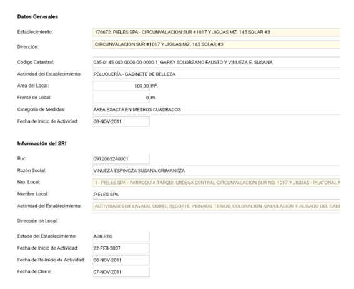354x289 pixels.
Task: Click the Información del SRI heading
Action: click(42, 144)
